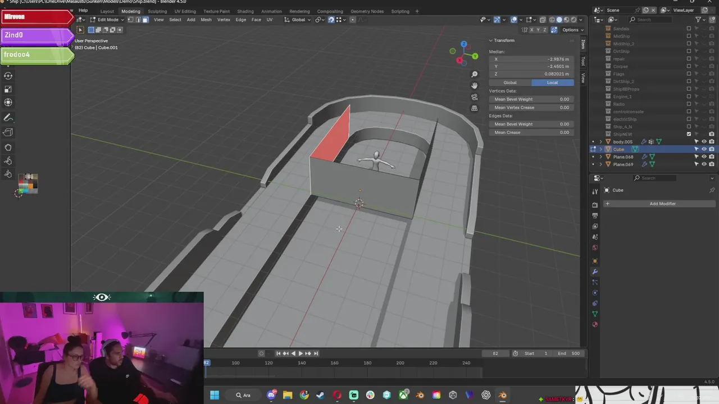
Task: Expand the Plane.069 object tree
Action: [x=600, y=164]
